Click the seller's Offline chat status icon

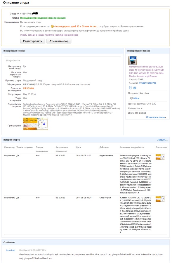131,98
